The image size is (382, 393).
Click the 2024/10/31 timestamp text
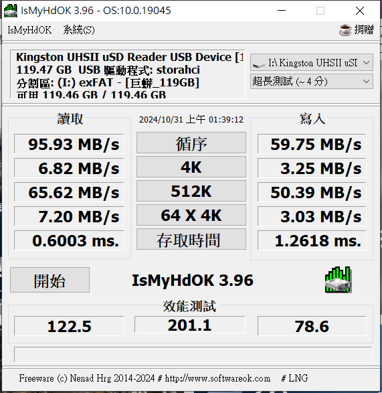[x=191, y=119]
